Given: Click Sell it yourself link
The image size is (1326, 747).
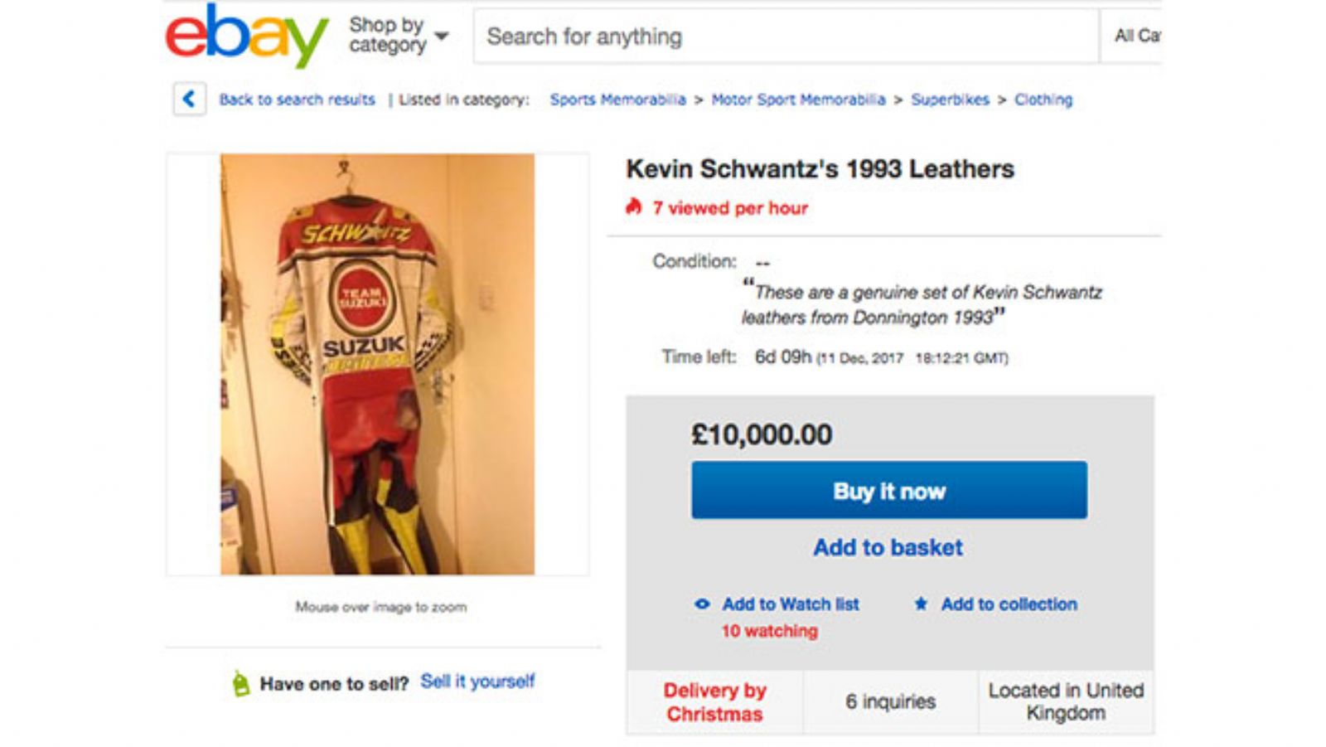Looking at the screenshot, I should [x=477, y=682].
